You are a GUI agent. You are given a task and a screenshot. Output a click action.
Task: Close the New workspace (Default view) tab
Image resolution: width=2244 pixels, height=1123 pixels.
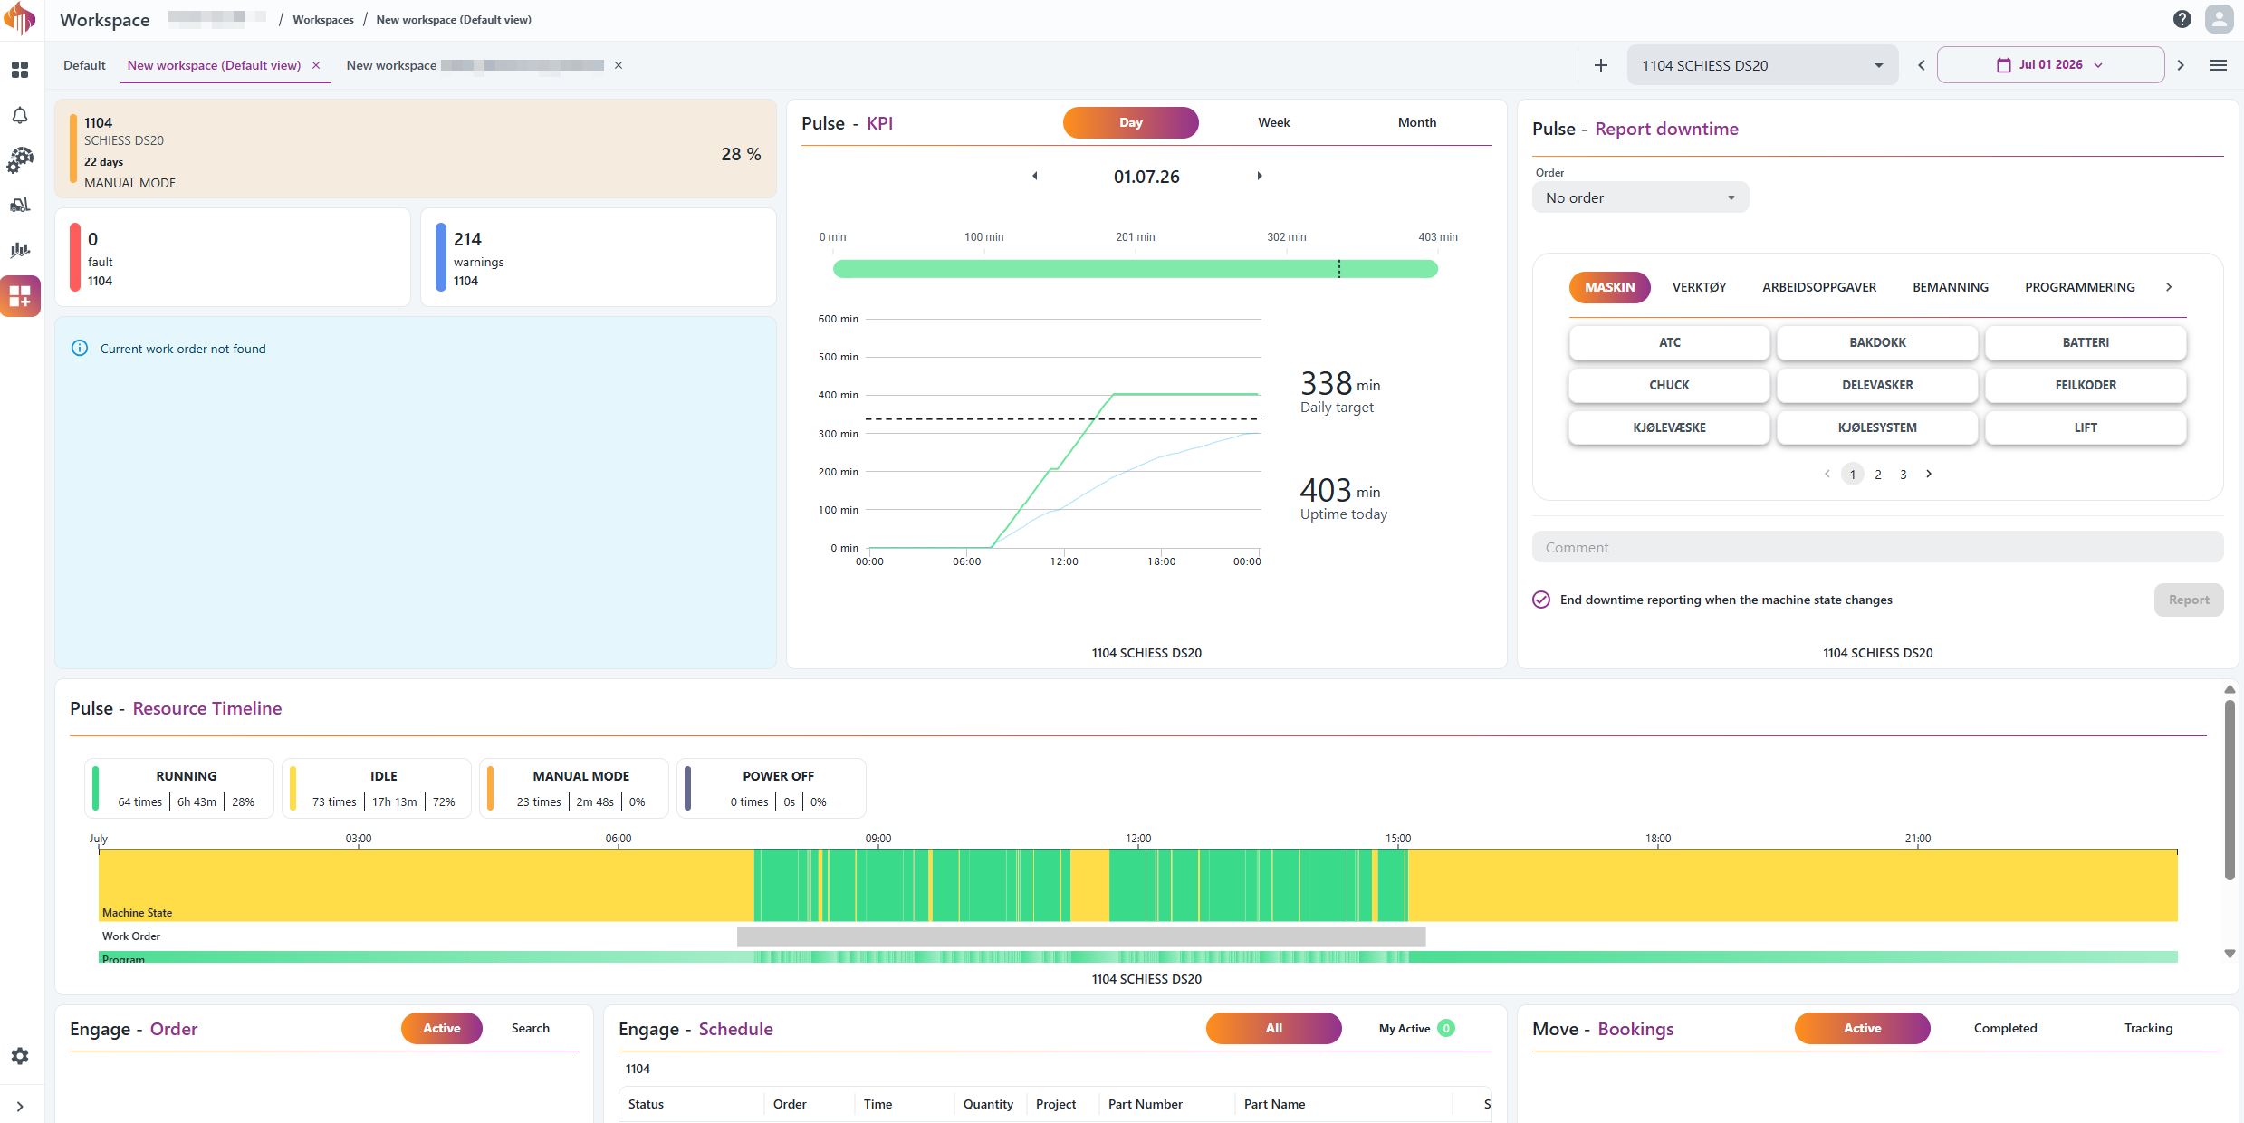click(x=316, y=65)
